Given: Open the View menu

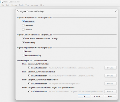Looking at the screenshot, I should click(x=27, y=5).
